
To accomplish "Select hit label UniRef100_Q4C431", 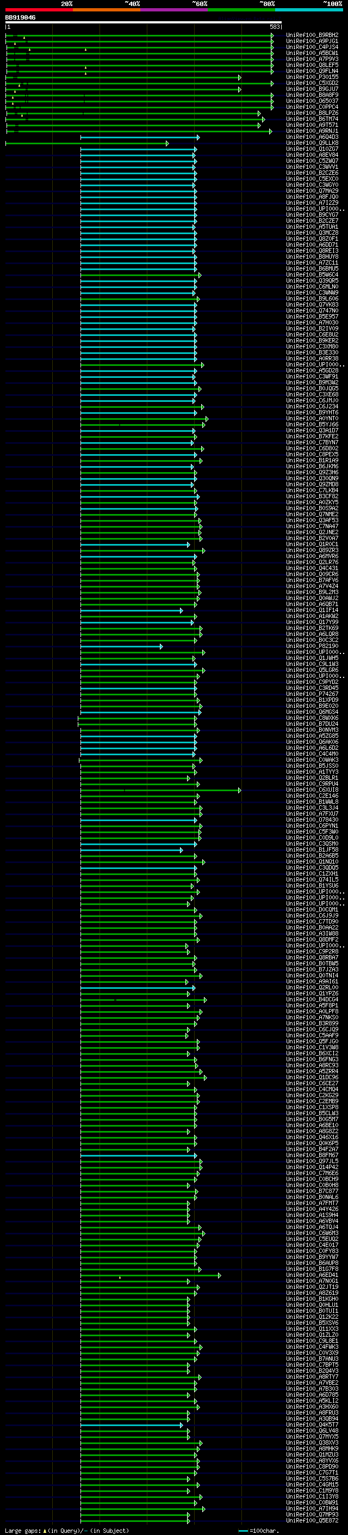I will click(x=312, y=568).
